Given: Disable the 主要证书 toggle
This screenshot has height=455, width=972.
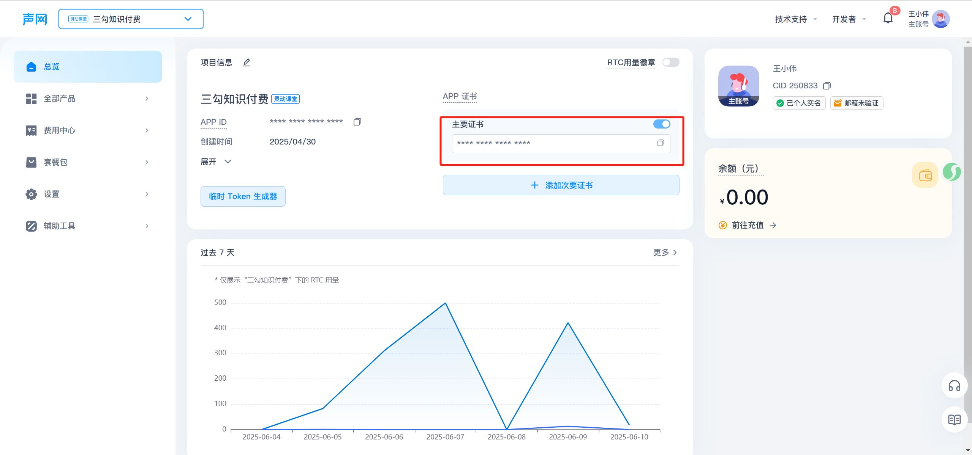Looking at the screenshot, I should coord(661,124).
